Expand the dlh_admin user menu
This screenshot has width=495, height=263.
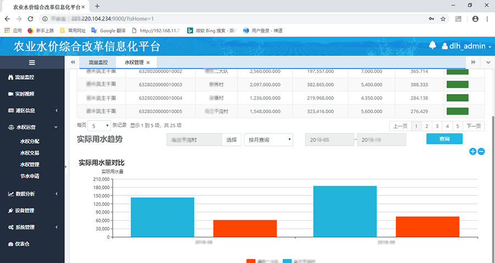(469, 46)
